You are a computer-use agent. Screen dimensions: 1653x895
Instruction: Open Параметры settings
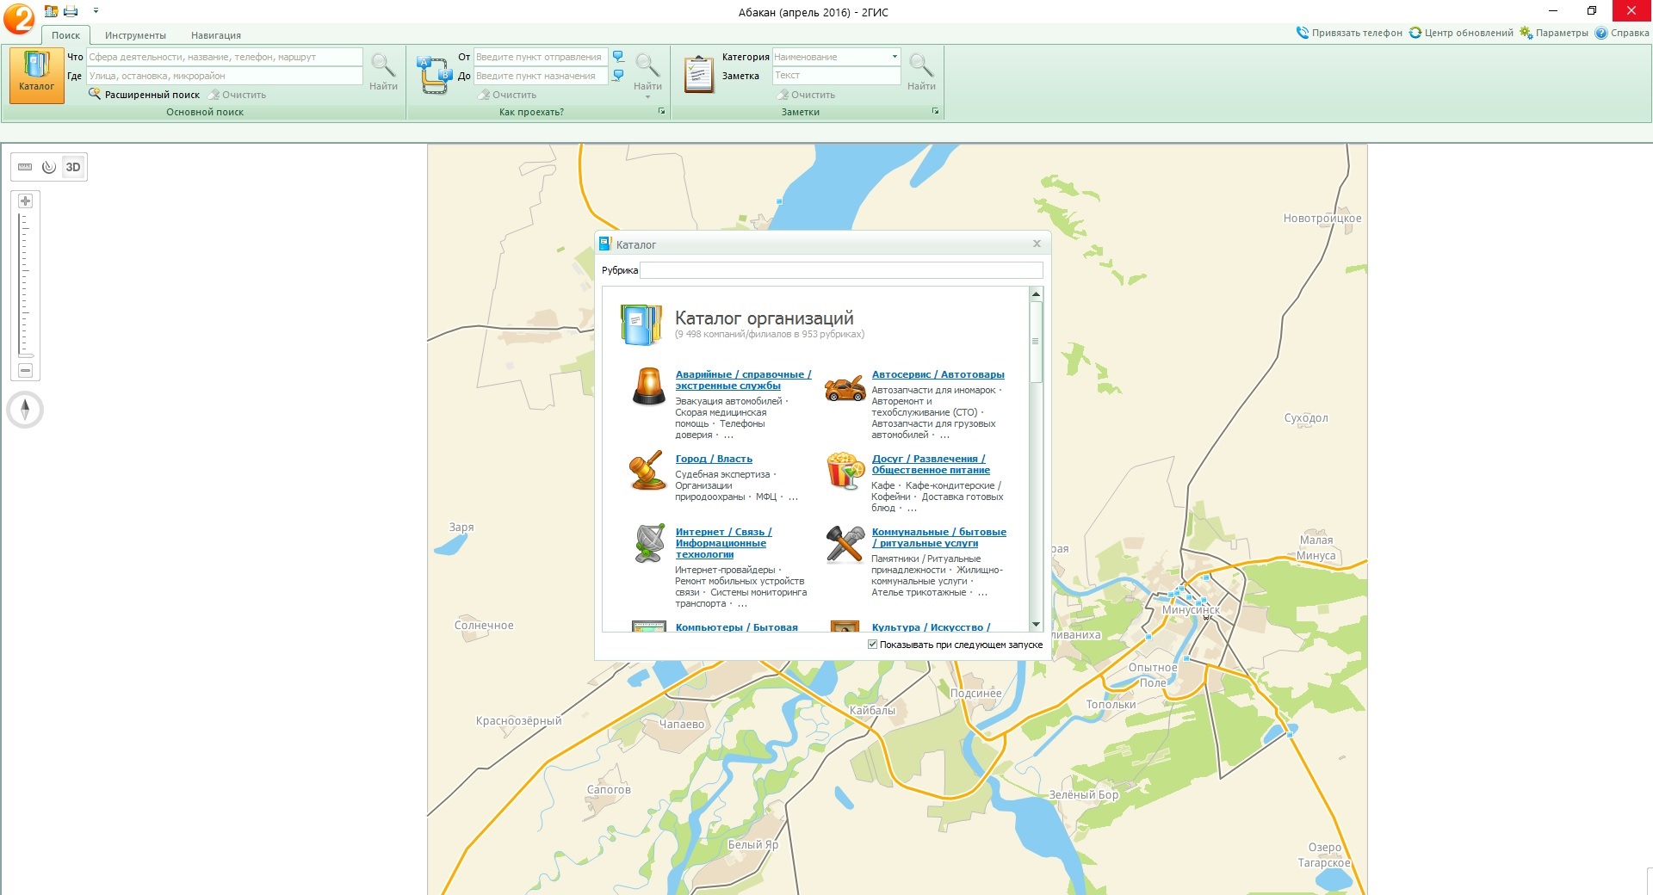(x=1554, y=33)
